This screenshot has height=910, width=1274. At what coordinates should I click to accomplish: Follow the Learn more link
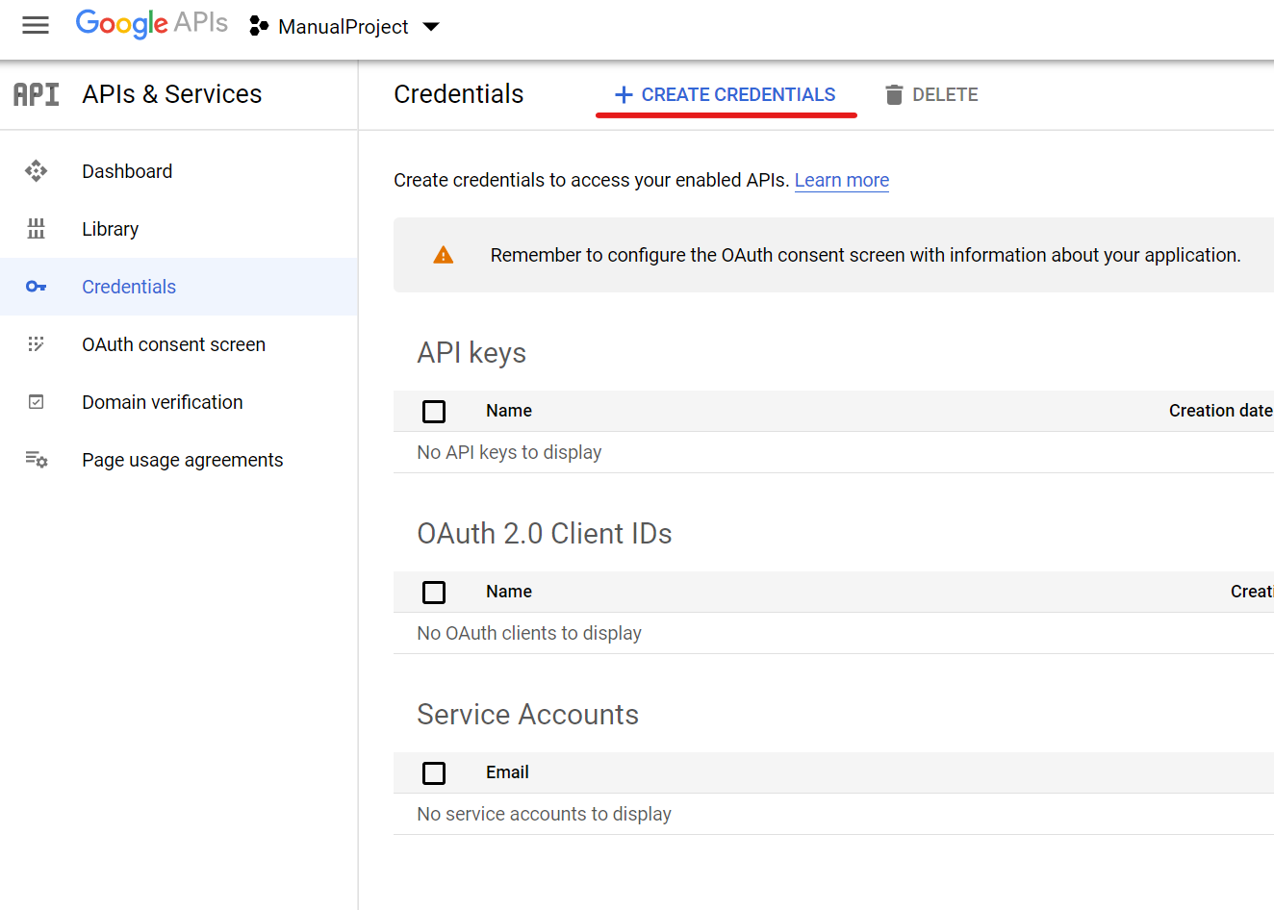tap(841, 180)
